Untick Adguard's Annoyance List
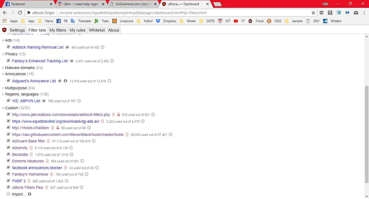This screenshot has height=199, width=369. coord(8,81)
